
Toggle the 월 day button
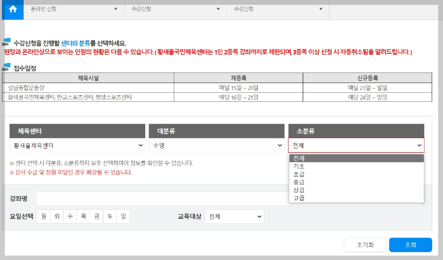tap(43, 217)
